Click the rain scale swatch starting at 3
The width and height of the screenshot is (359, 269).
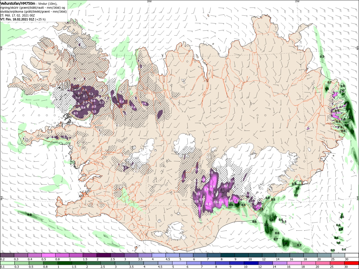tap(122, 263)
